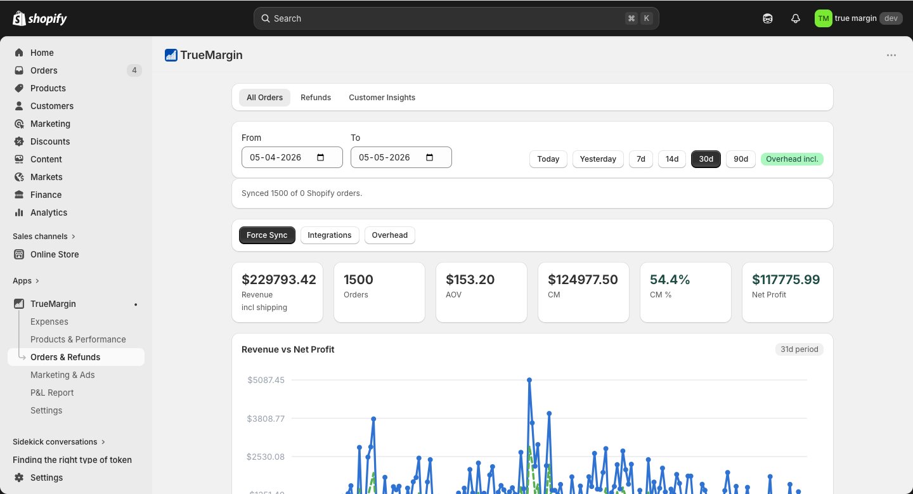Image resolution: width=913 pixels, height=494 pixels.
Task: Switch the range to 7d
Action: point(641,159)
